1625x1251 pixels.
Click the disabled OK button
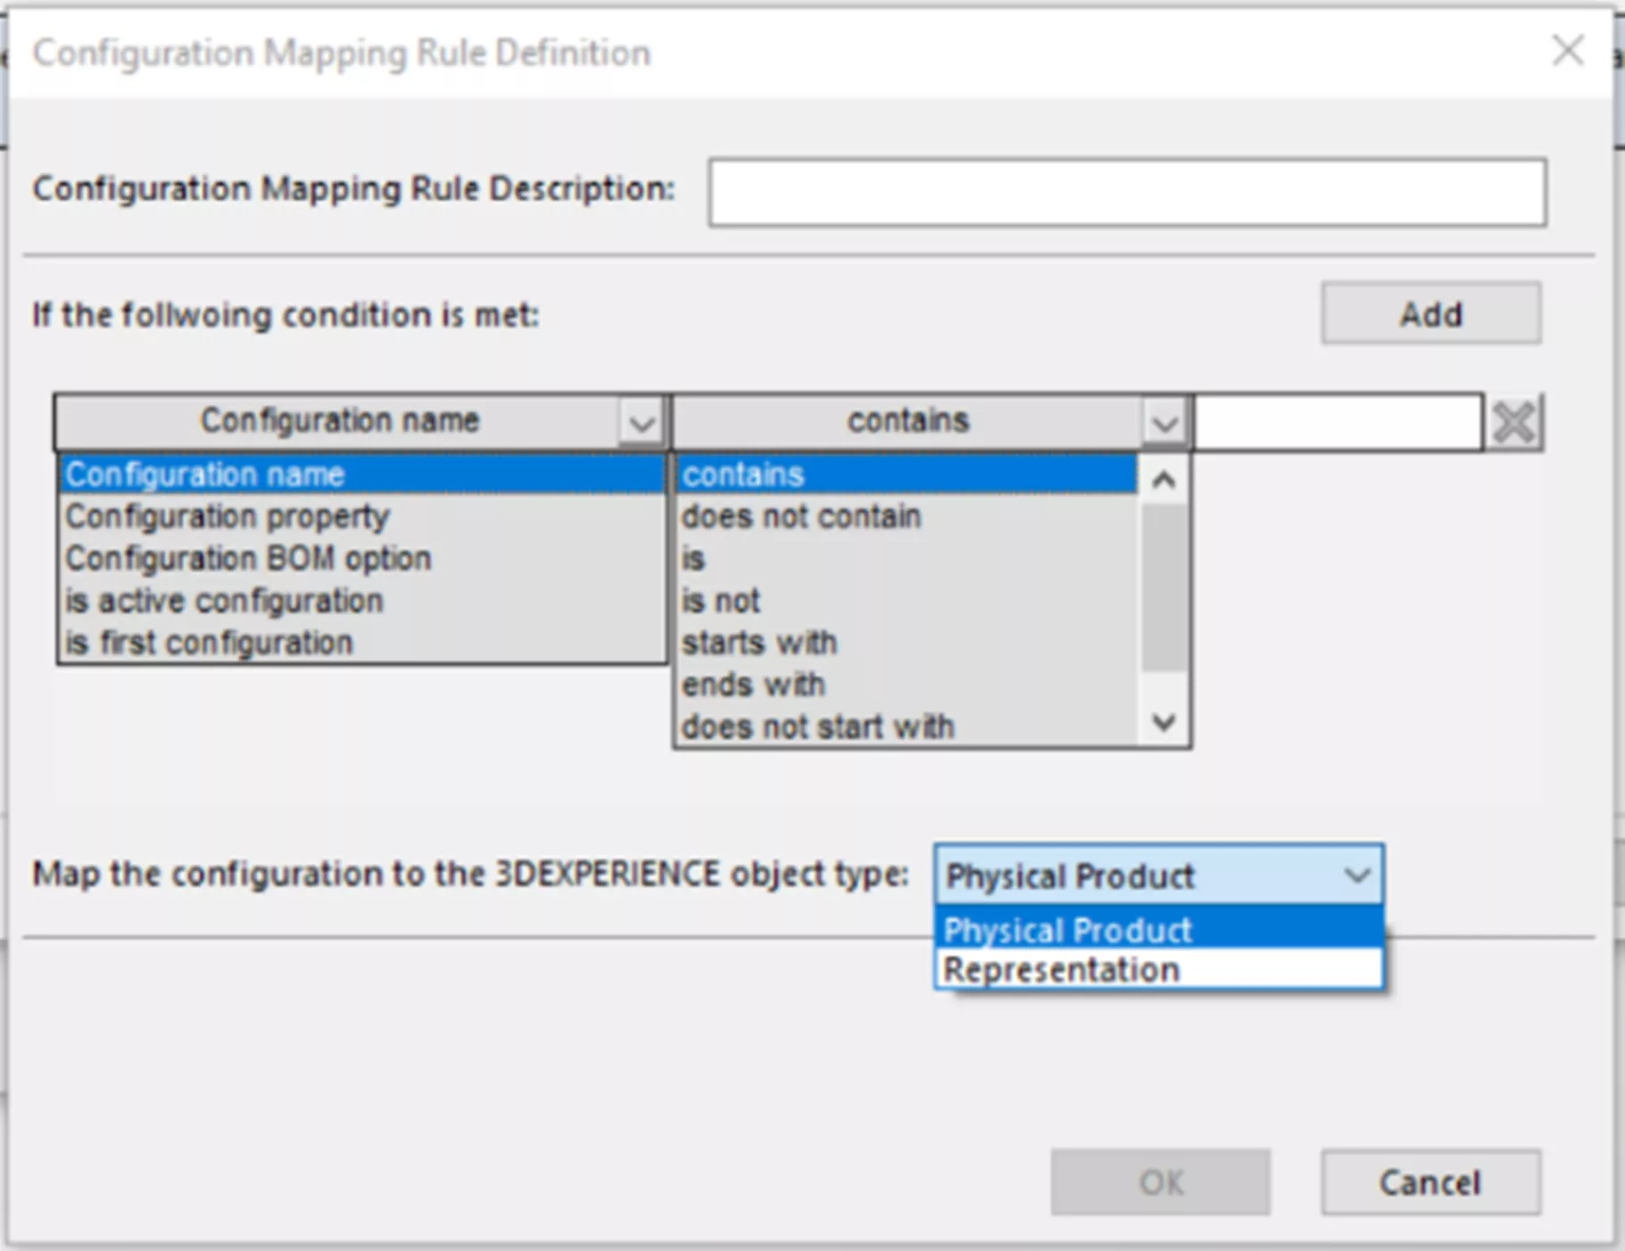1160,1182
